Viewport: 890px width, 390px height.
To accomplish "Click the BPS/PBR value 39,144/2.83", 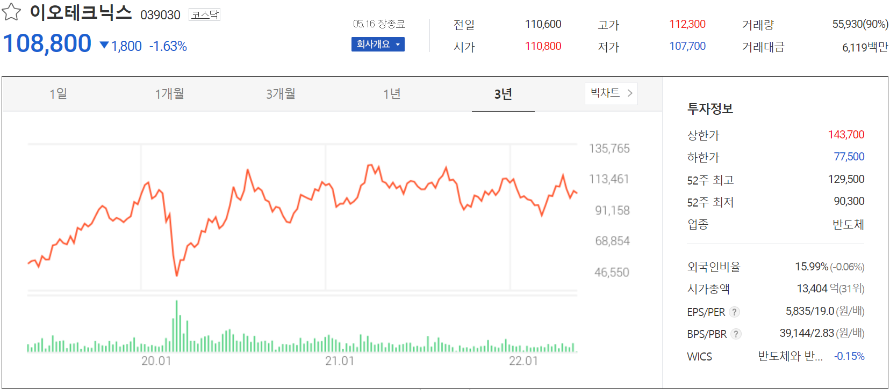I will (807, 333).
